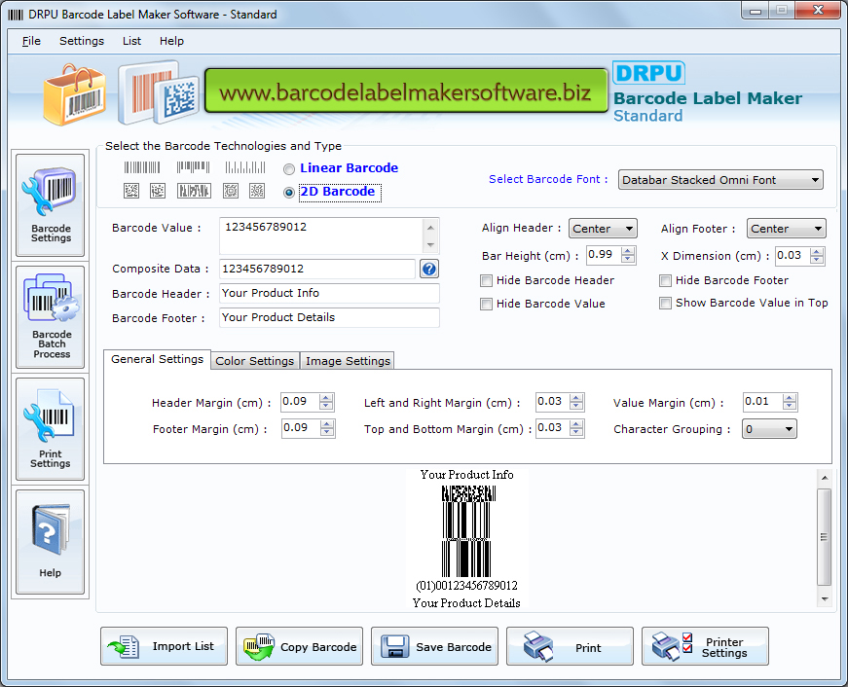848x687 pixels.
Task: Open Character Grouping dropdown
Action: [769, 429]
